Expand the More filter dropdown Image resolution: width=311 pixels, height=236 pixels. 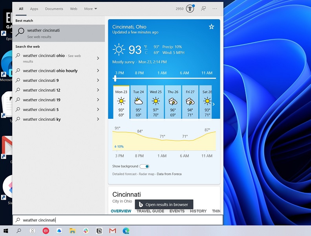click(90, 9)
